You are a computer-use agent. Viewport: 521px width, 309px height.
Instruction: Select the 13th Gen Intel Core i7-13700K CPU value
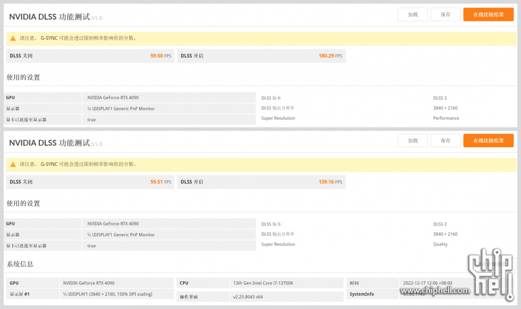(x=263, y=283)
